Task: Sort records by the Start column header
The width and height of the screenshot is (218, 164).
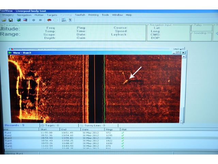Action: pyautogui.click(x=49, y=129)
